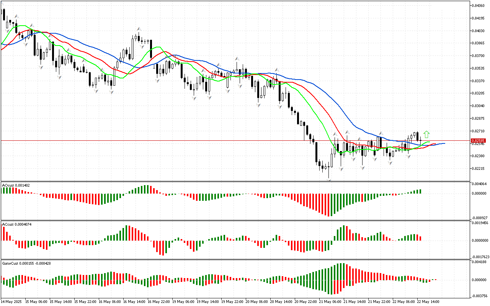The width and height of the screenshot is (490, 306).
Task: Select the GatorCust indicator label
Action: click(26, 263)
